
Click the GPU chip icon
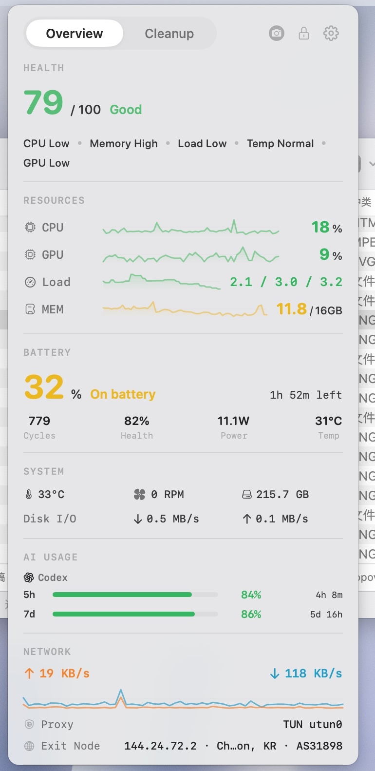click(x=30, y=254)
